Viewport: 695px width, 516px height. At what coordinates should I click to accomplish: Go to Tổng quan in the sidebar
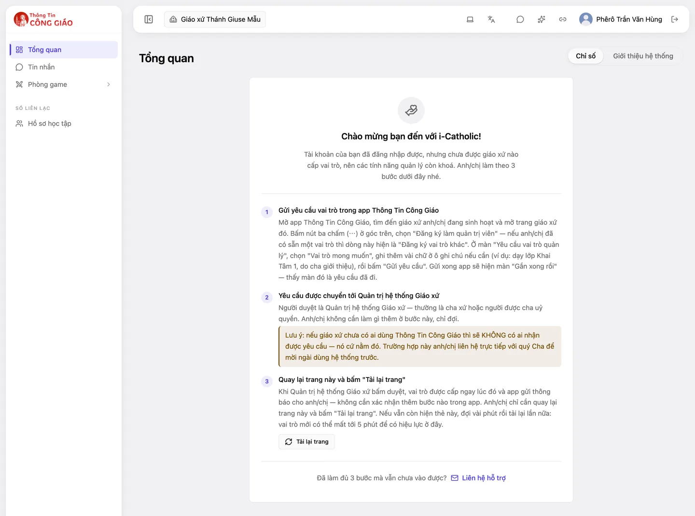click(x=64, y=50)
